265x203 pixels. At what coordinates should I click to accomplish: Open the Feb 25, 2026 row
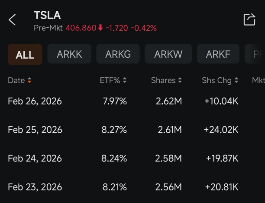[x=132, y=130]
